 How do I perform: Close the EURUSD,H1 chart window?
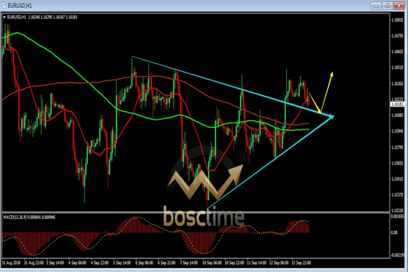point(399,5)
